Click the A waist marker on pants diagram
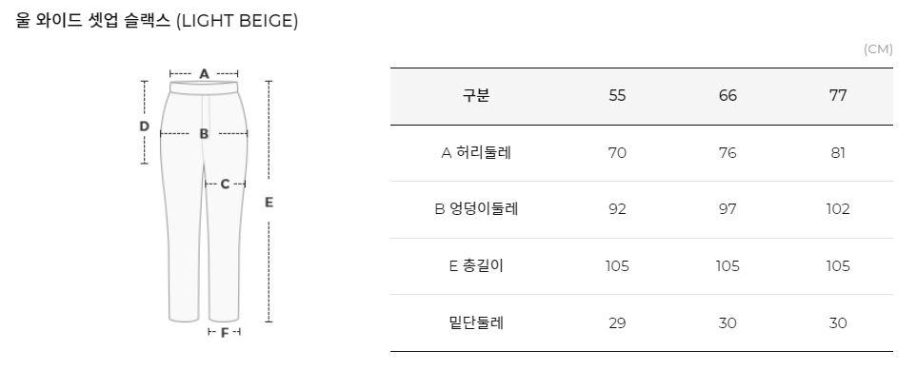Viewport: 917px width, 370px height. tap(204, 73)
